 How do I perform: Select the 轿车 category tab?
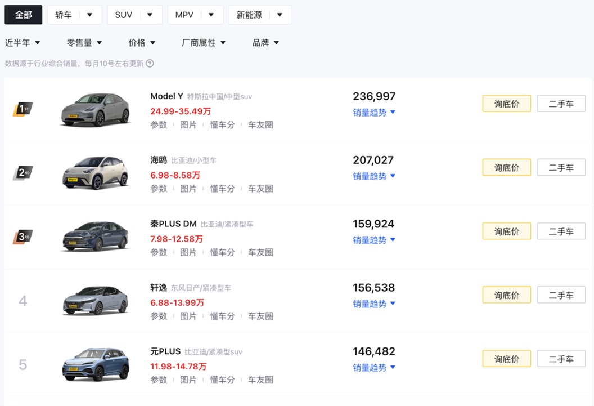point(63,15)
